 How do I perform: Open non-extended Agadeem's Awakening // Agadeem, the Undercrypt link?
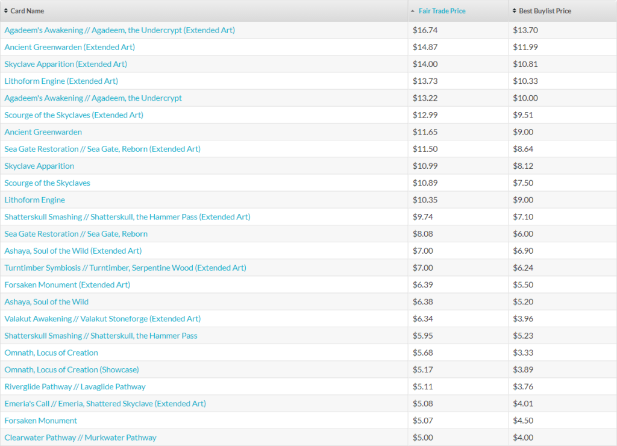tap(93, 98)
